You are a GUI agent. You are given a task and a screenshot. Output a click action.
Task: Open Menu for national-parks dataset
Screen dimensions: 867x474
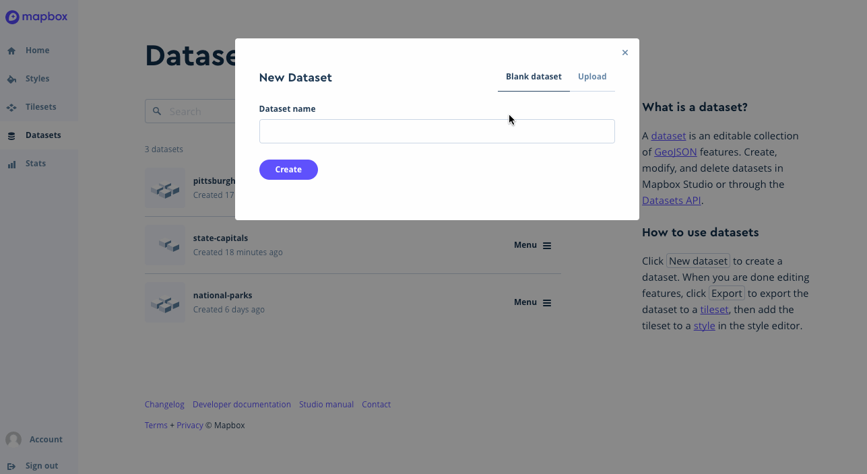pos(533,302)
